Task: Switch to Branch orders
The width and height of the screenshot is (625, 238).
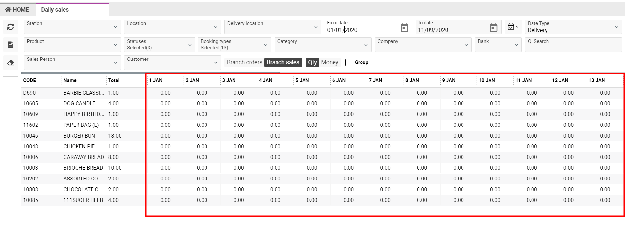Action: point(244,62)
